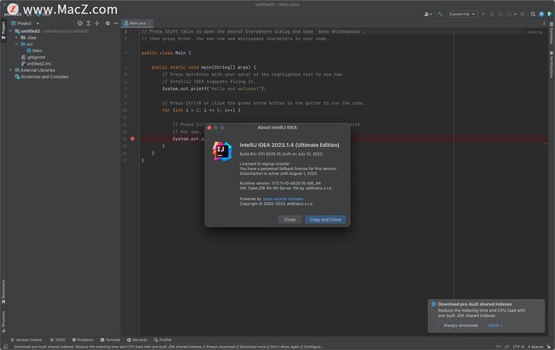Open the Terminal tool tab

point(110,339)
